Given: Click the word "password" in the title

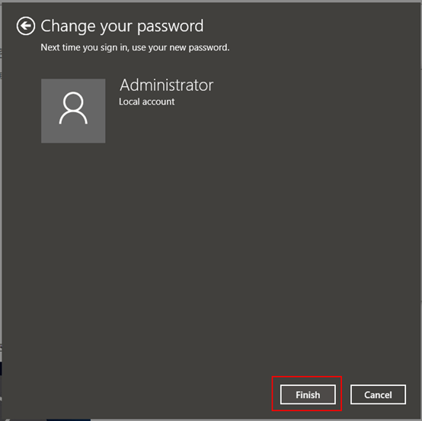Looking at the screenshot, I should click(x=171, y=27).
